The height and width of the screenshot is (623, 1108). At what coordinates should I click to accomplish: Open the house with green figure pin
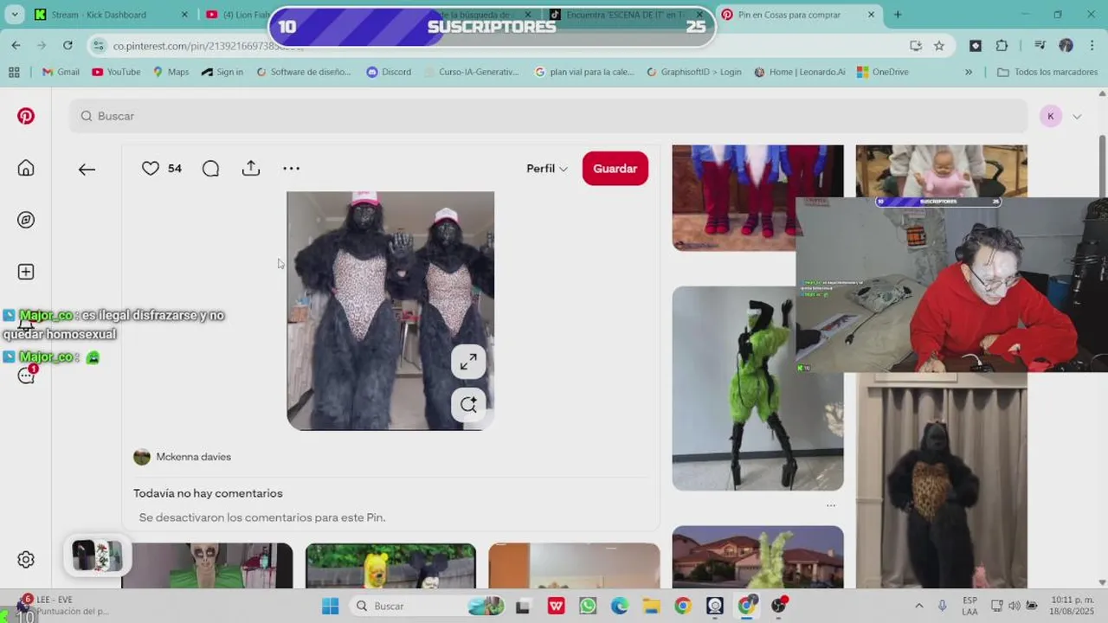tap(757, 556)
